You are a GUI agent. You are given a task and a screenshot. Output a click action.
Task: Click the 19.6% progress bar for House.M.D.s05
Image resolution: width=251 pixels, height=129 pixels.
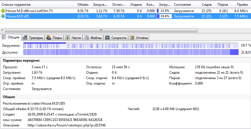pos(164,16)
